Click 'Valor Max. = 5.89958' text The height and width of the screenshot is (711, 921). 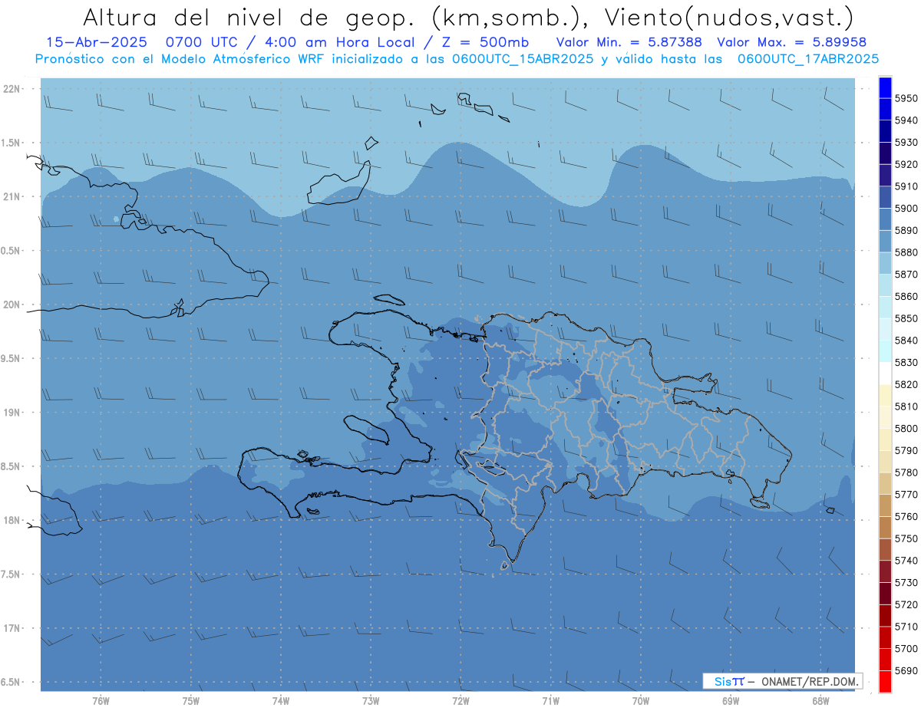[792, 41]
